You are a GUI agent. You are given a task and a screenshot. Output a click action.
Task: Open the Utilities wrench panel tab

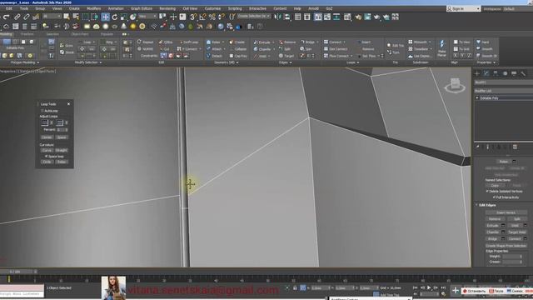click(523, 73)
